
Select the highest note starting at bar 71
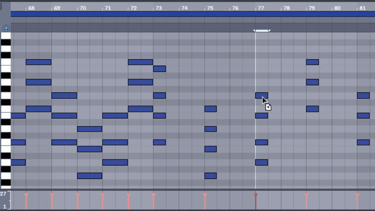tap(115, 116)
